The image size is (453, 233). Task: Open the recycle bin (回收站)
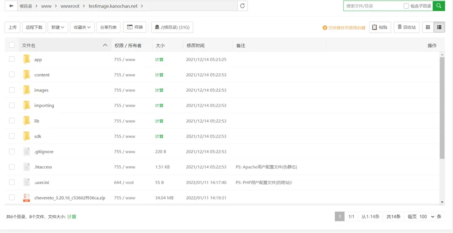click(x=406, y=27)
